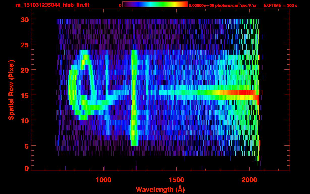
Task: Click the filename ra_151031235044_hisb_lin.fit
Action: [x=52, y=5]
